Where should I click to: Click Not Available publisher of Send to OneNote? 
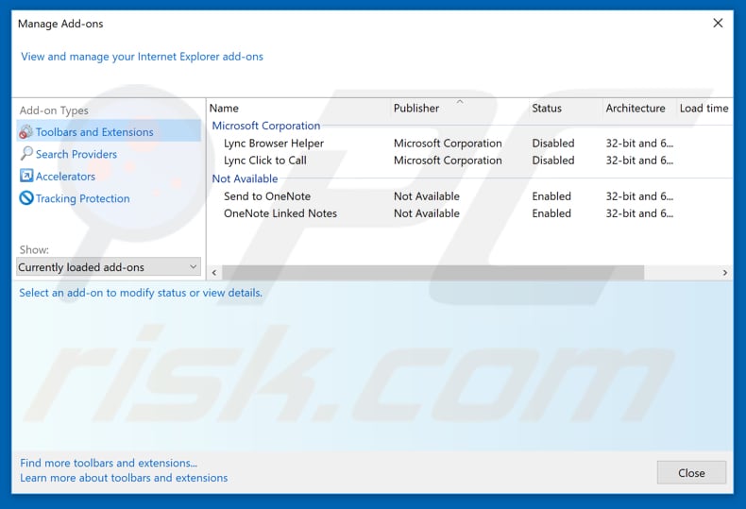tap(427, 196)
